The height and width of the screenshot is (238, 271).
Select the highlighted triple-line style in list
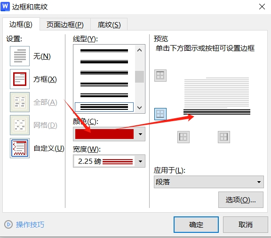(x=104, y=107)
